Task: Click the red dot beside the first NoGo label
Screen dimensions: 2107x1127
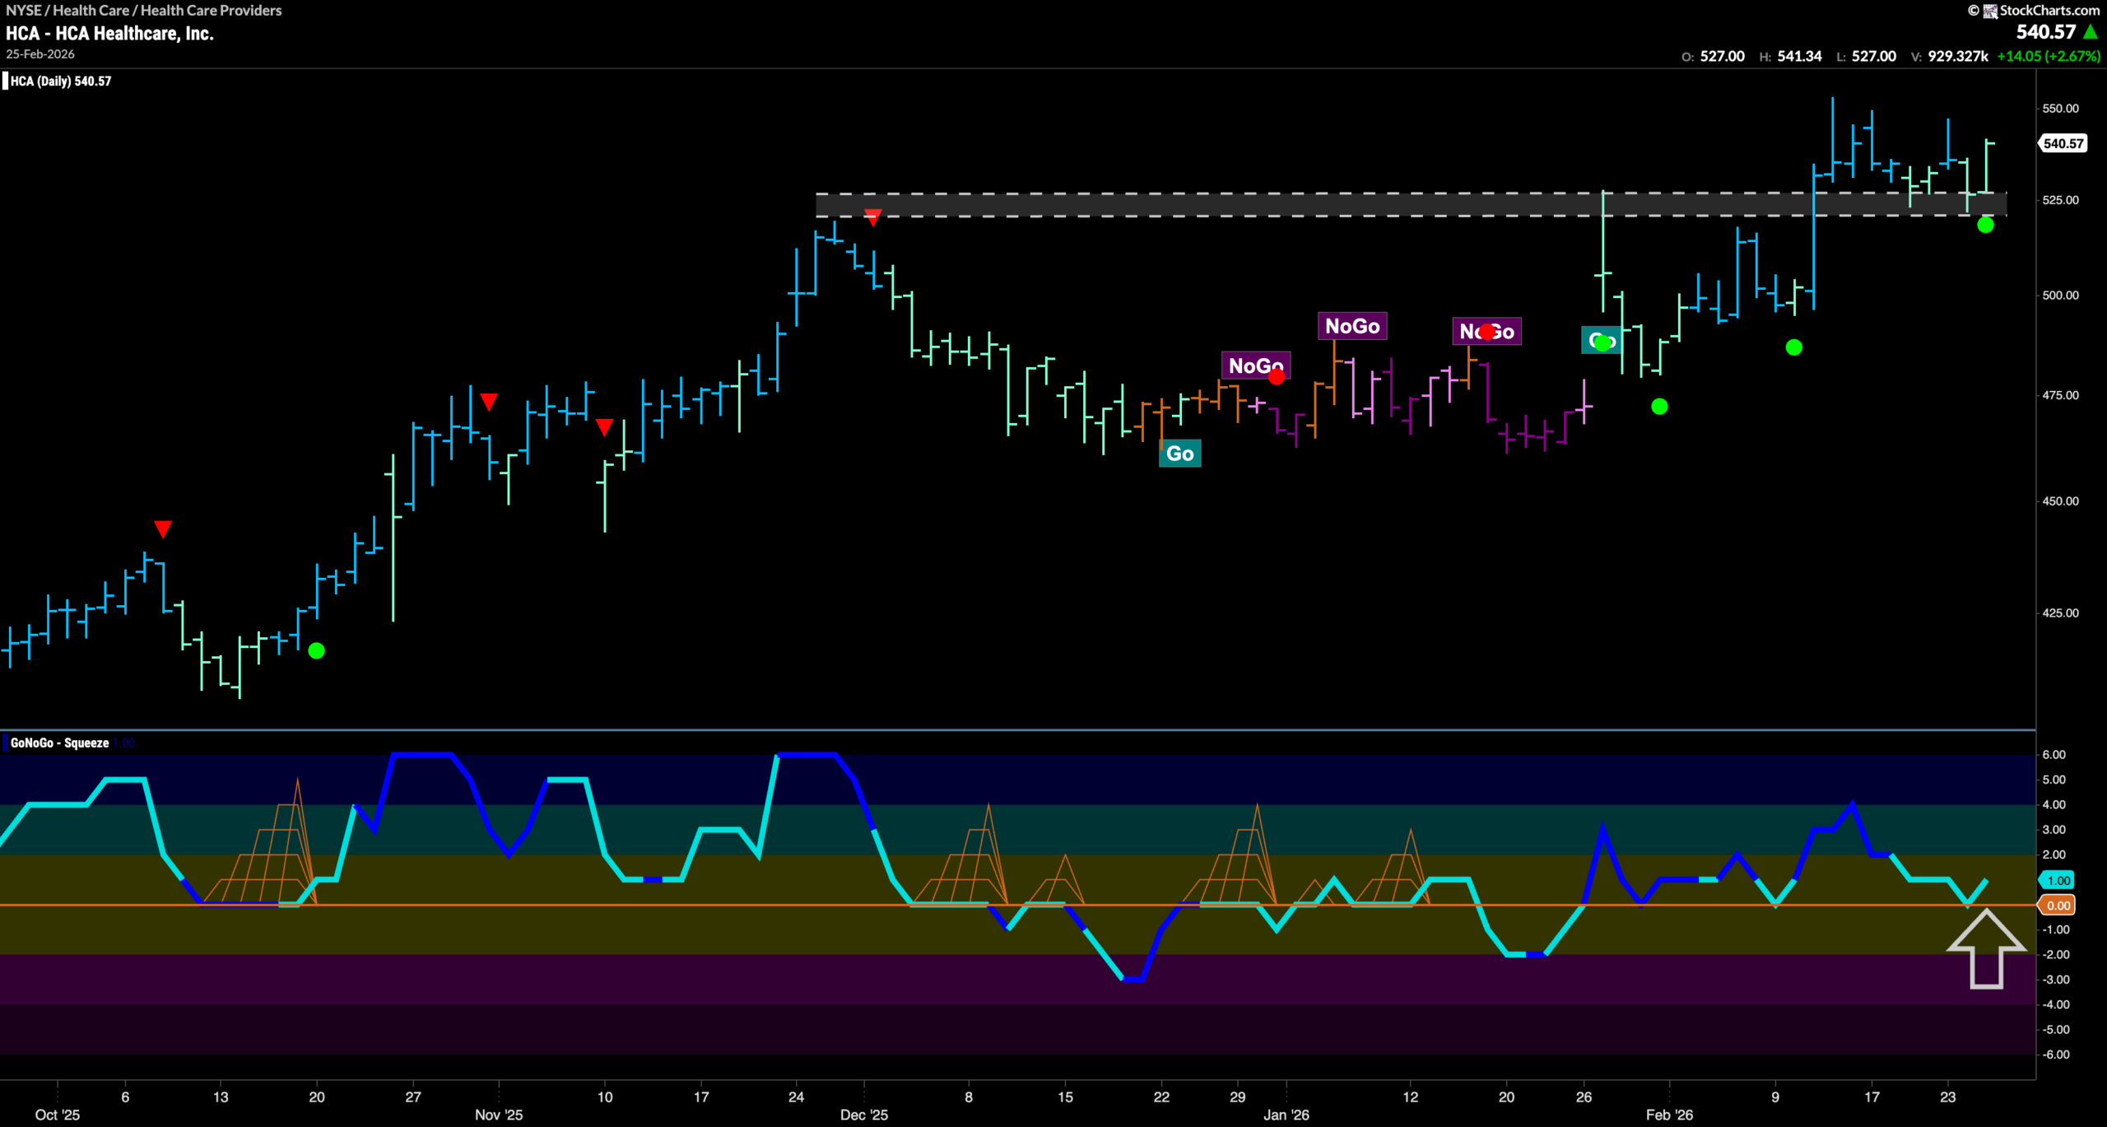Action: pos(1277,377)
